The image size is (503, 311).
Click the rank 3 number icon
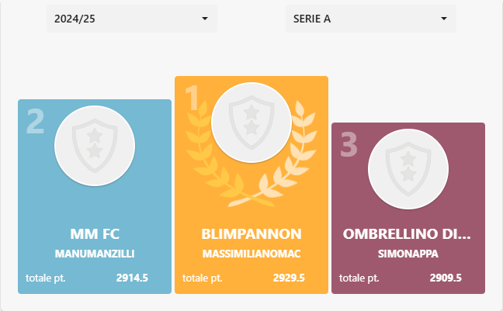click(x=349, y=144)
